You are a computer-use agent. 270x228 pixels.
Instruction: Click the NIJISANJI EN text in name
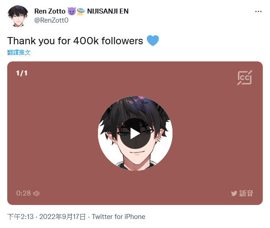(x=108, y=11)
